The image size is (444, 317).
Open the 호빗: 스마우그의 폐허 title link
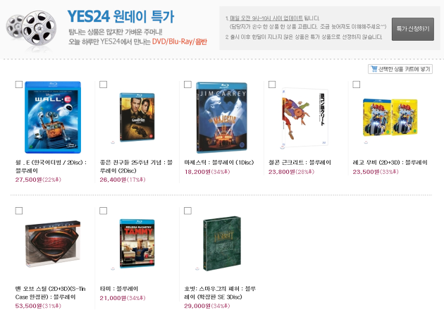point(220,292)
